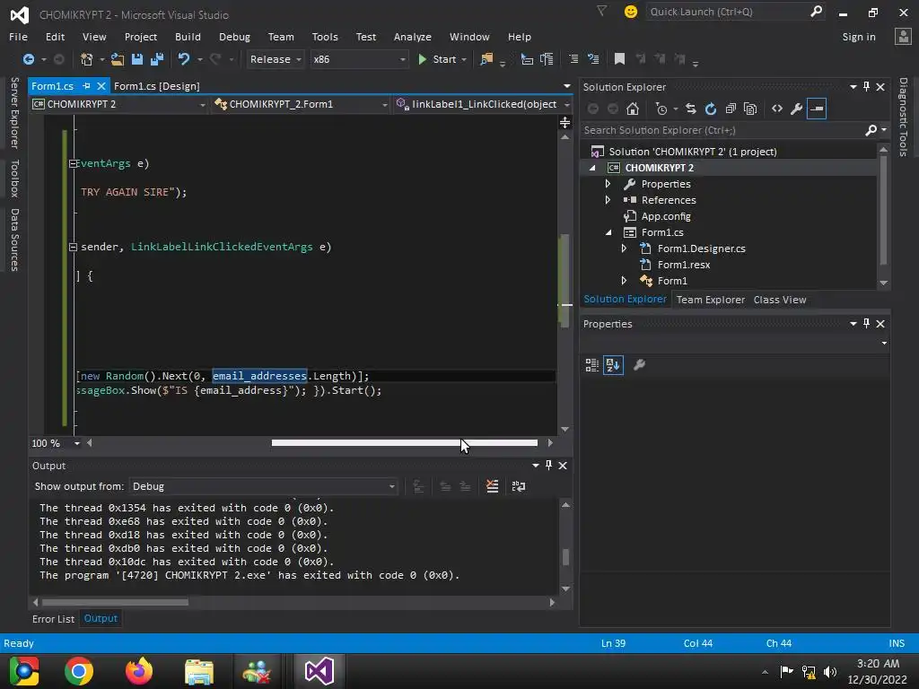Open the Diagnostic Tools side tab
This screenshot has height=689, width=919.
tap(903, 118)
